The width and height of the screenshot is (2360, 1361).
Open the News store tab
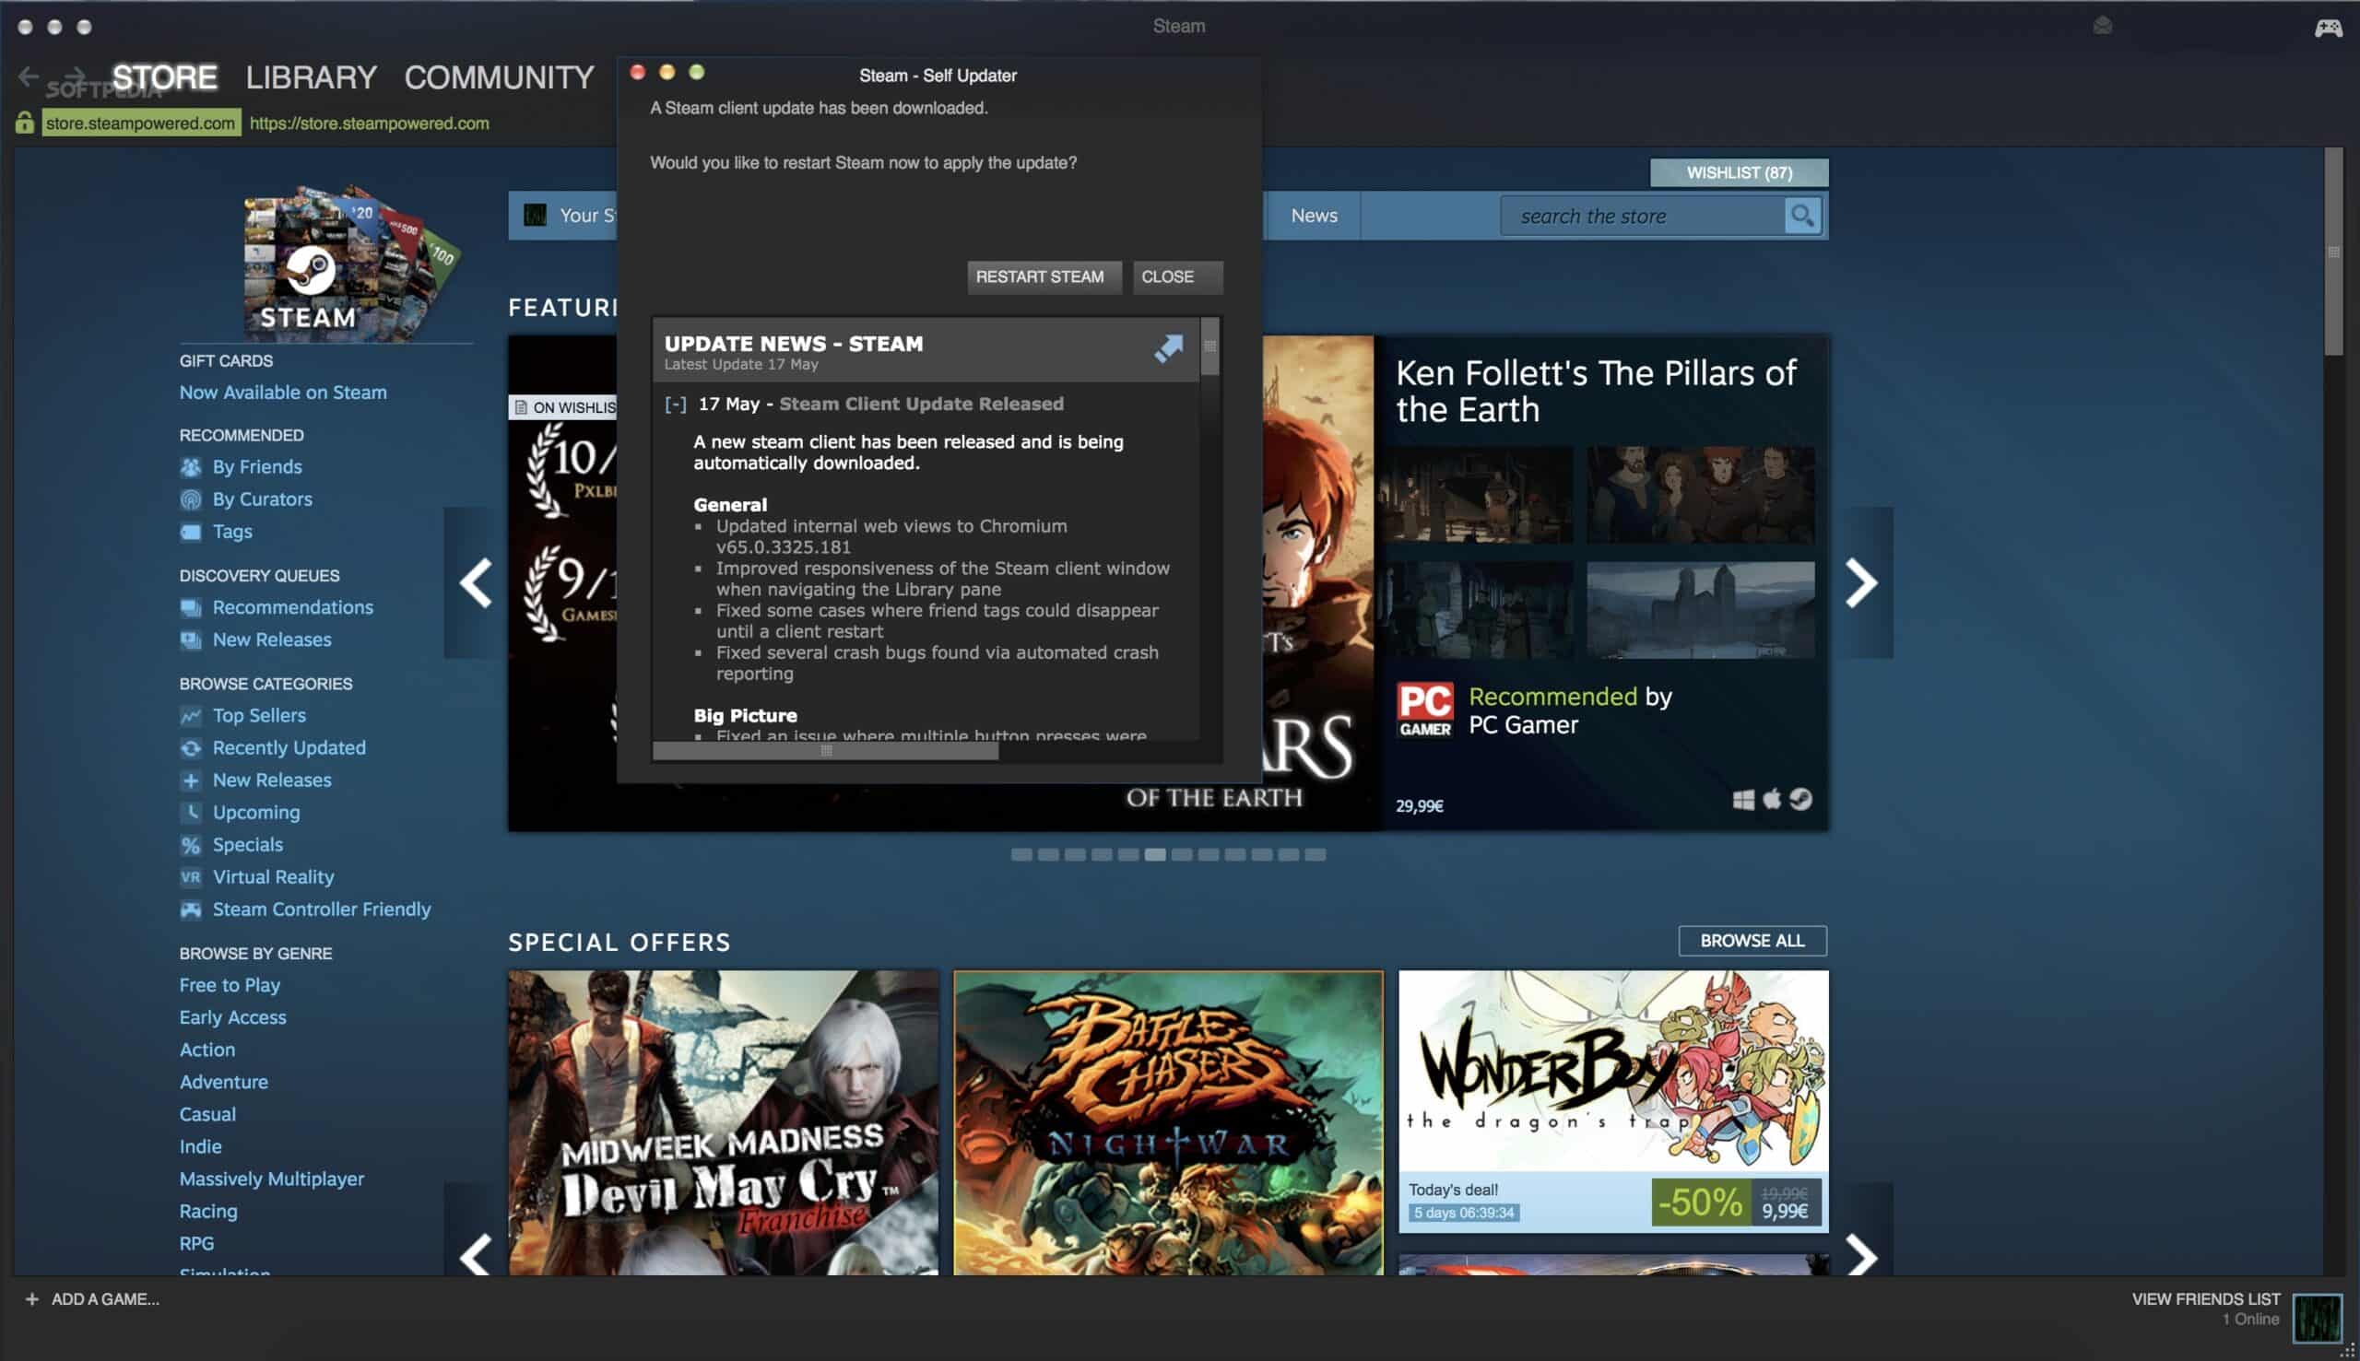(x=1314, y=216)
